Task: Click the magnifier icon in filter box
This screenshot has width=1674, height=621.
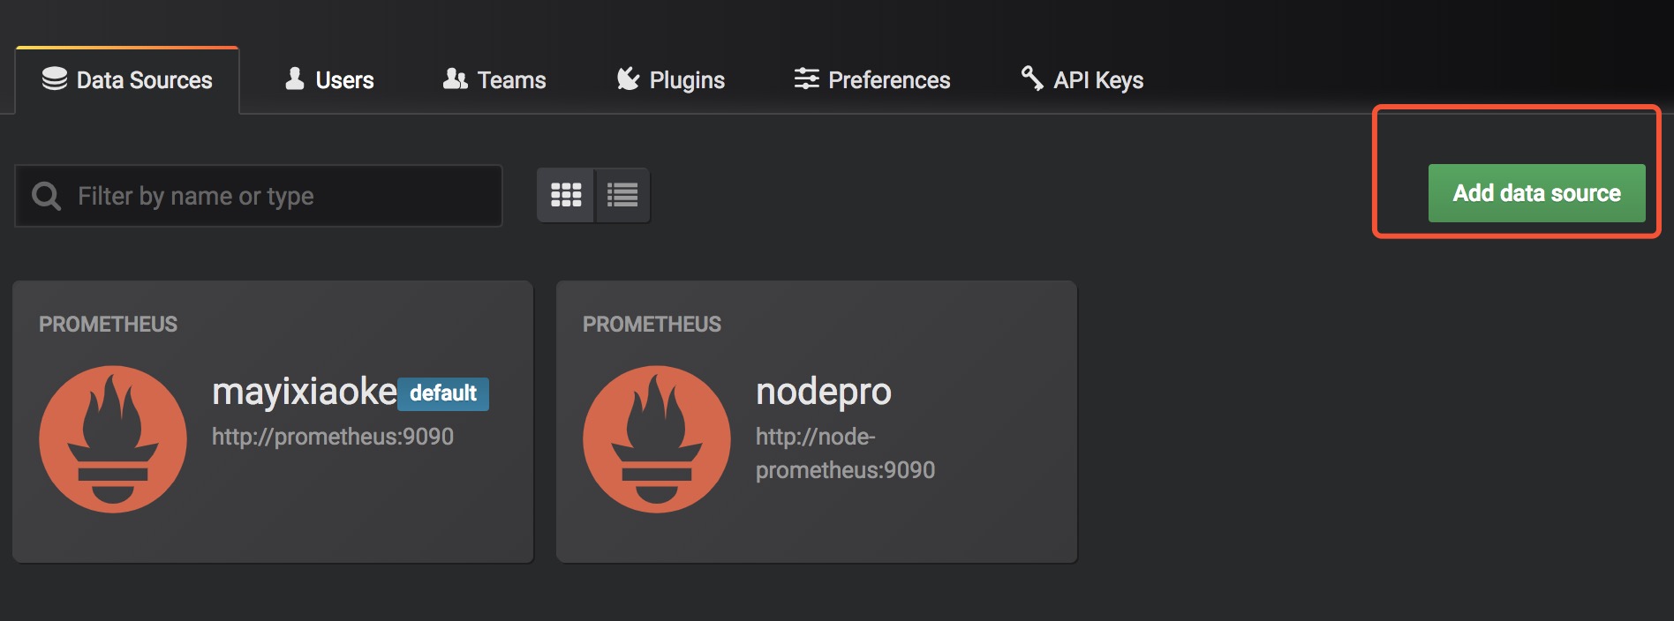Action: tap(47, 196)
